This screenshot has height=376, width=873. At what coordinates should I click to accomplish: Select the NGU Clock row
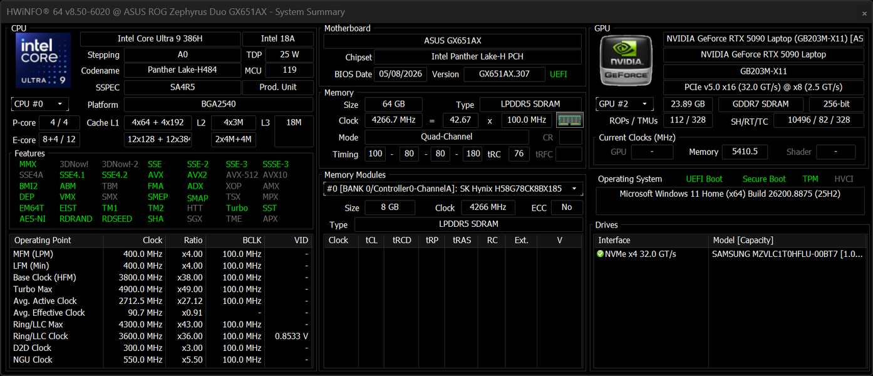160,360
